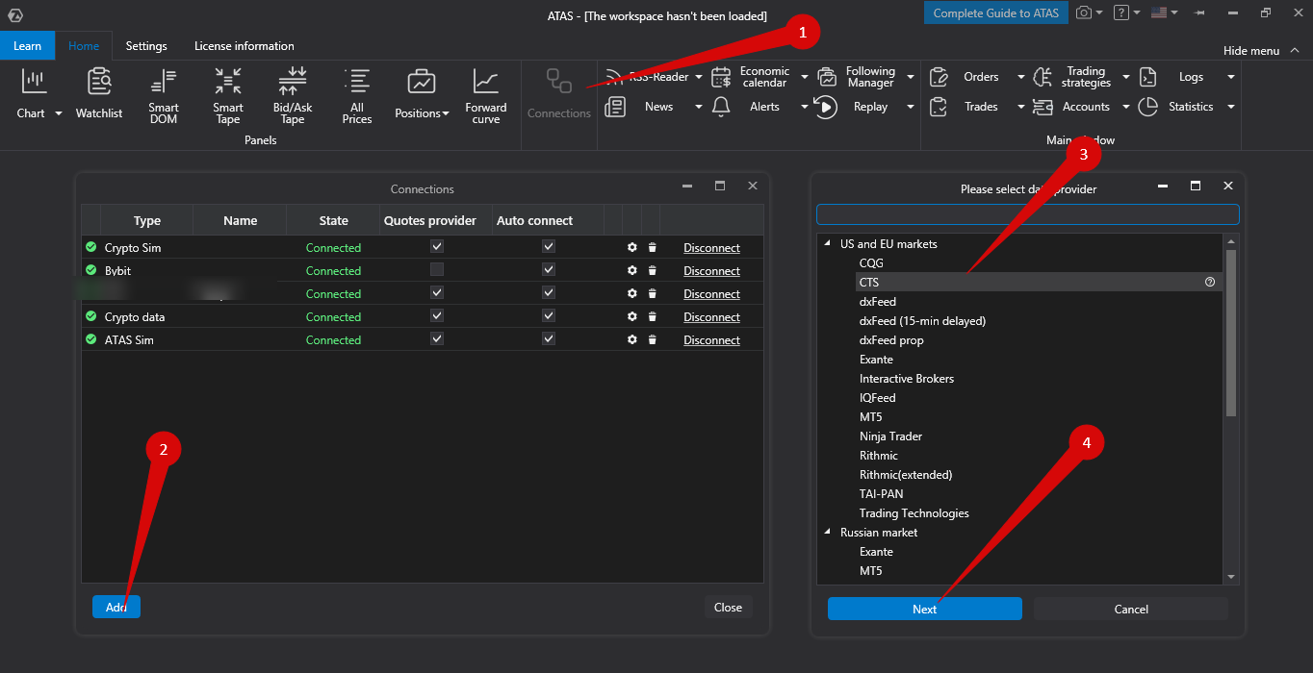
Task: Click the provider search input field
Action: [1028, 214]
